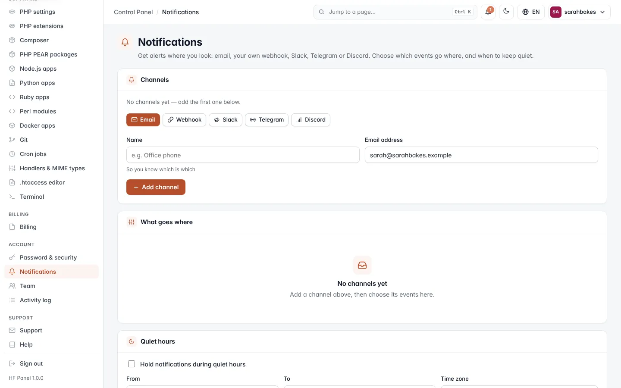This screenshot has width=621, height=388.
Task: Click the Team people icon
Action: 12,286
